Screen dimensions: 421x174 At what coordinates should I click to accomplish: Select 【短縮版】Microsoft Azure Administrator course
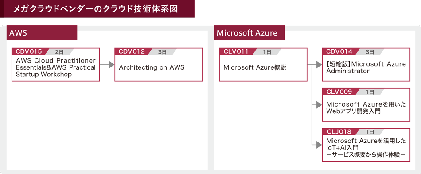click(366, 65)
